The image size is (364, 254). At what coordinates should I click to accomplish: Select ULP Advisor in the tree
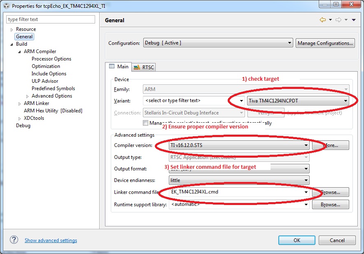point(45,81)
